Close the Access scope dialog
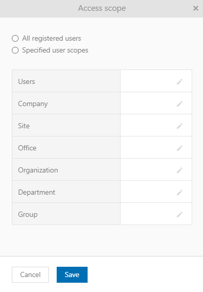The height and width of the screenshot is (292, 203). pos(196,8)
